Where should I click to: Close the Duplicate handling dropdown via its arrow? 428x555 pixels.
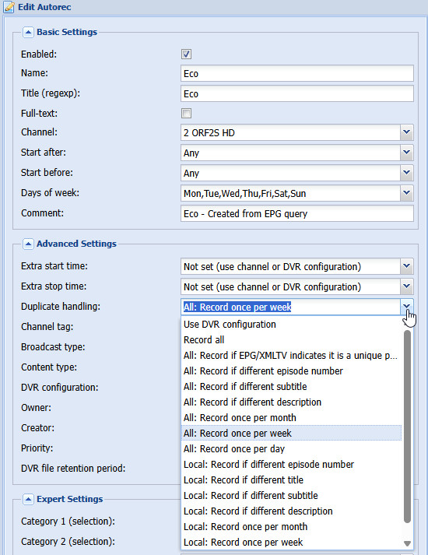[x=407, y=307]
